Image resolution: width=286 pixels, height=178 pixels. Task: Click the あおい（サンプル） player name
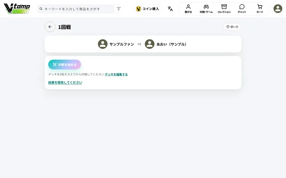[171, 44]
